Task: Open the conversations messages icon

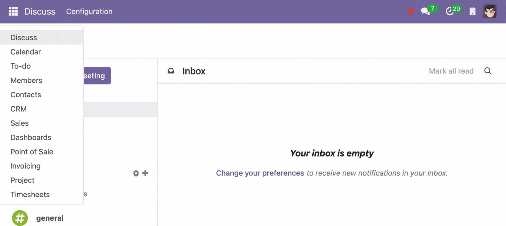Action: (425, 11)
